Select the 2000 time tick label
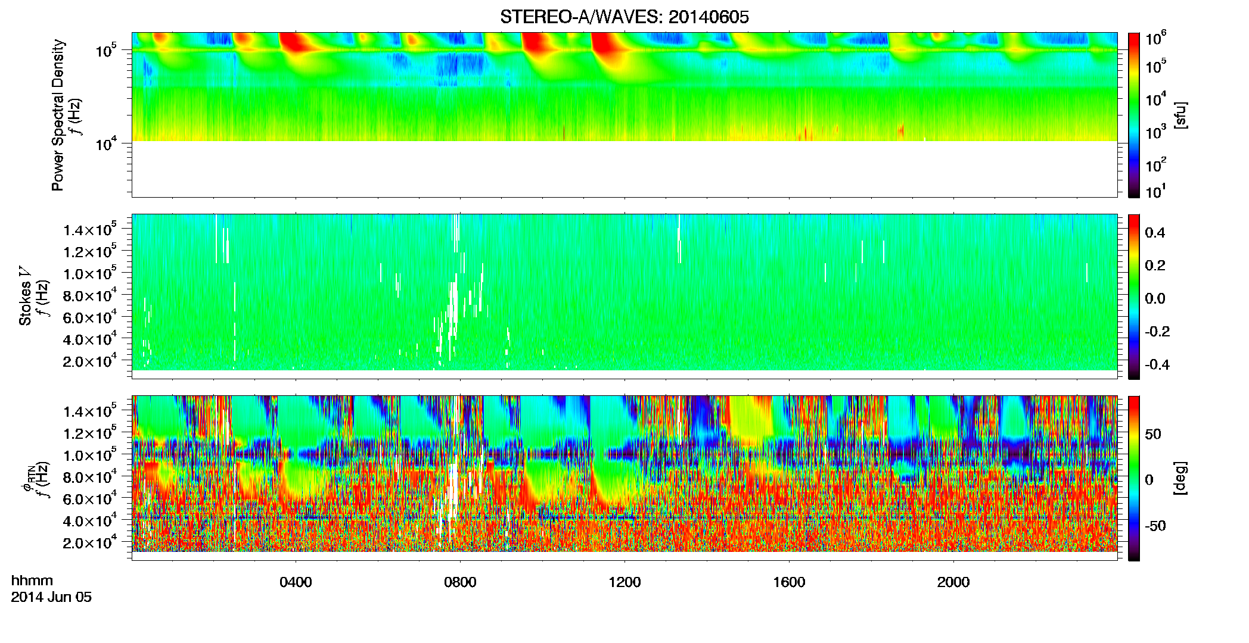Viewport: 1249px width, 643px height. coord(953,582)
